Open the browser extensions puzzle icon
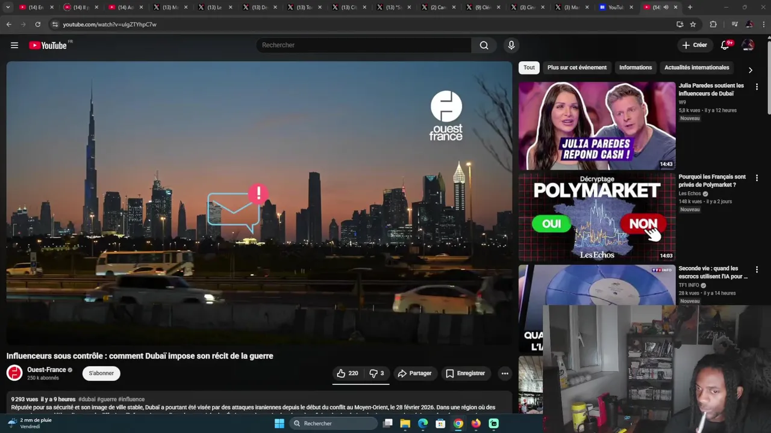Screen dimensions: 771x433 (x=713, y=24)
